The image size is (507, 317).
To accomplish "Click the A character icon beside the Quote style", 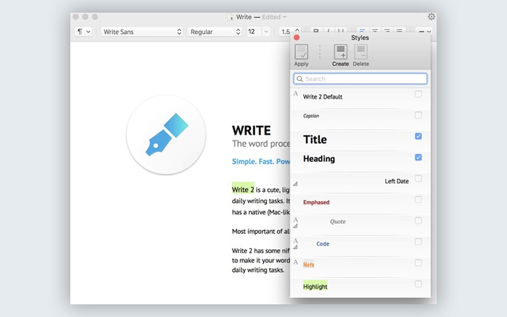I will 295,220.
